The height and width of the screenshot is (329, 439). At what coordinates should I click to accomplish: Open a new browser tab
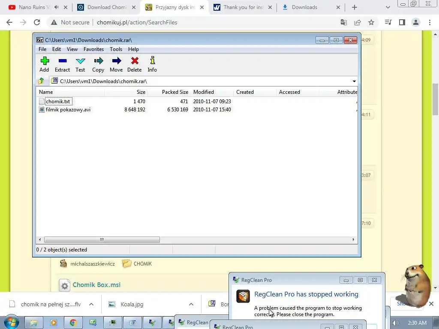point(355,7)
